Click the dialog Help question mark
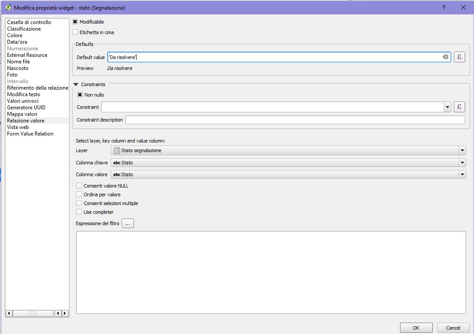This screenshot has width=474, height=334. (443, 7)
